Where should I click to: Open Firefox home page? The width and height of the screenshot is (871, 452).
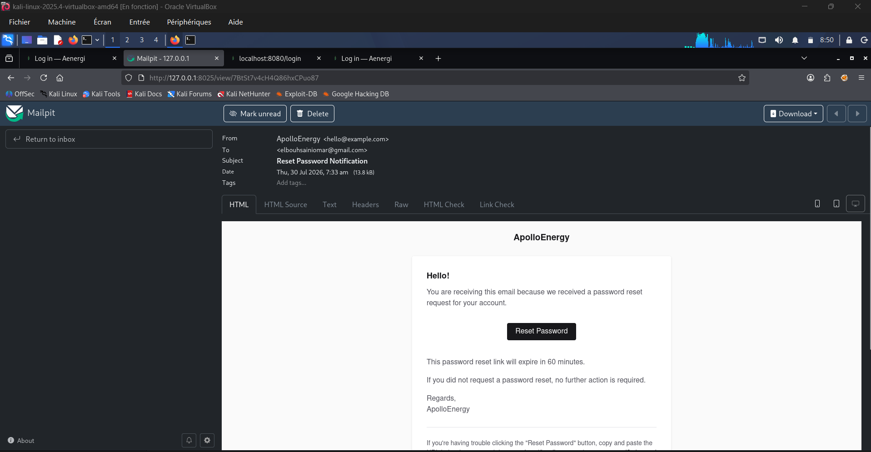(60, 78)
